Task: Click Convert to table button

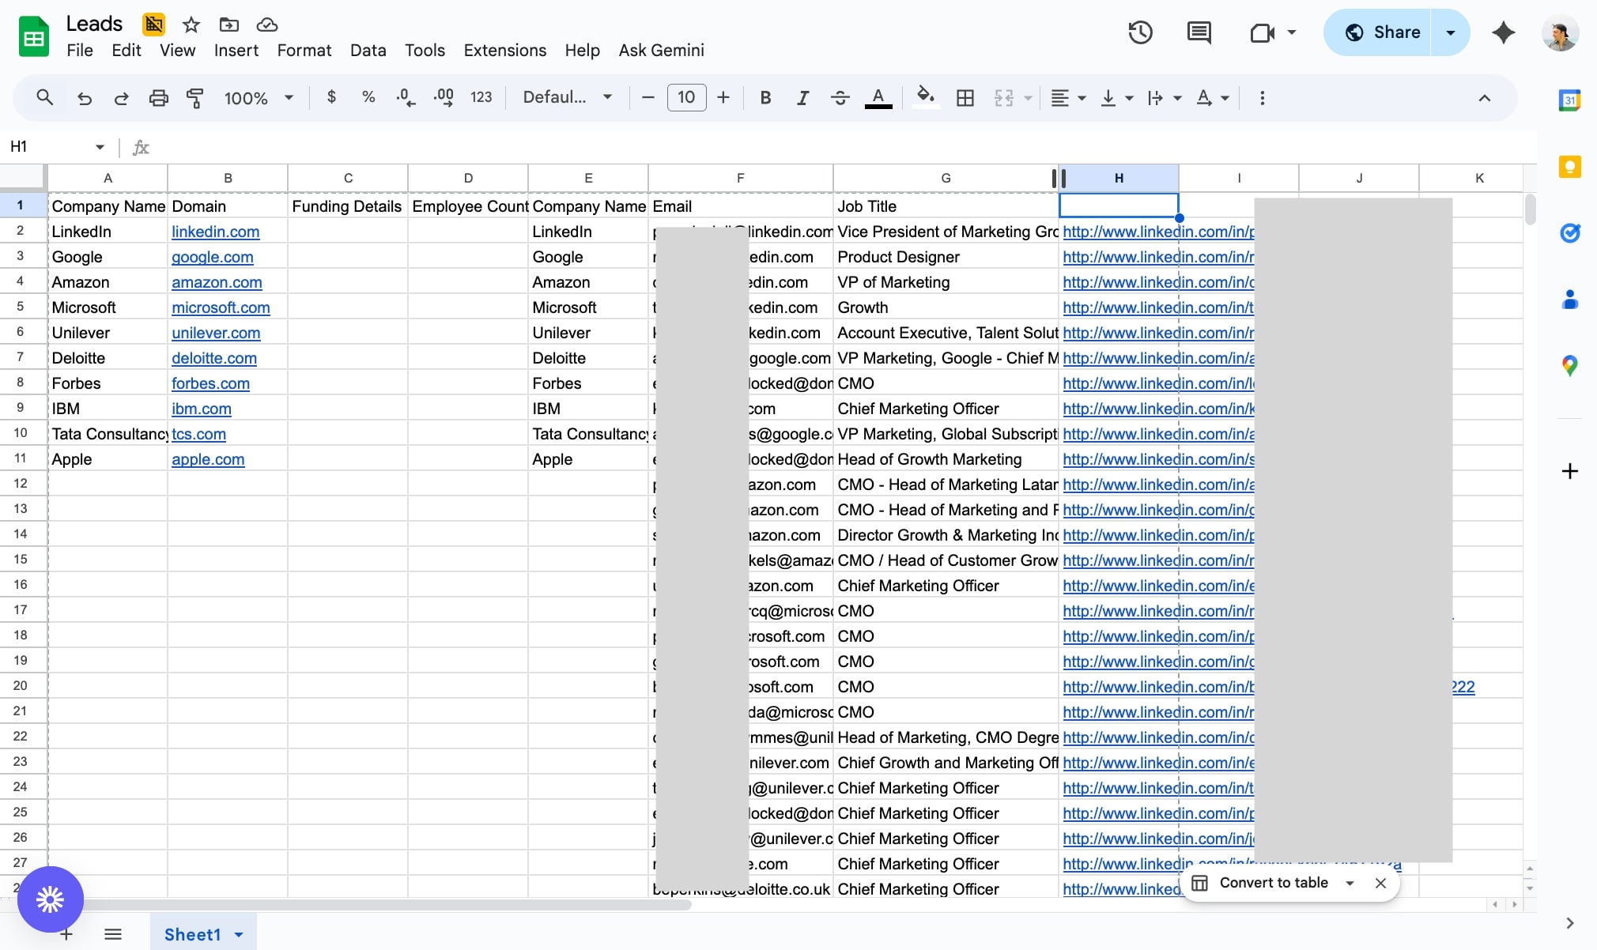Action: 1273,883
